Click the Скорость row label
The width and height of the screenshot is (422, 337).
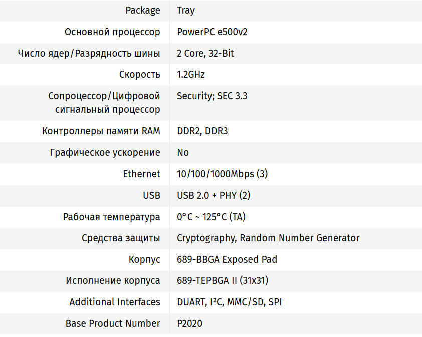click(x=140, y=75)
